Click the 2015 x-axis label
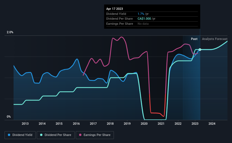Screen dimensions: 232x143 [x=59, y=124]
